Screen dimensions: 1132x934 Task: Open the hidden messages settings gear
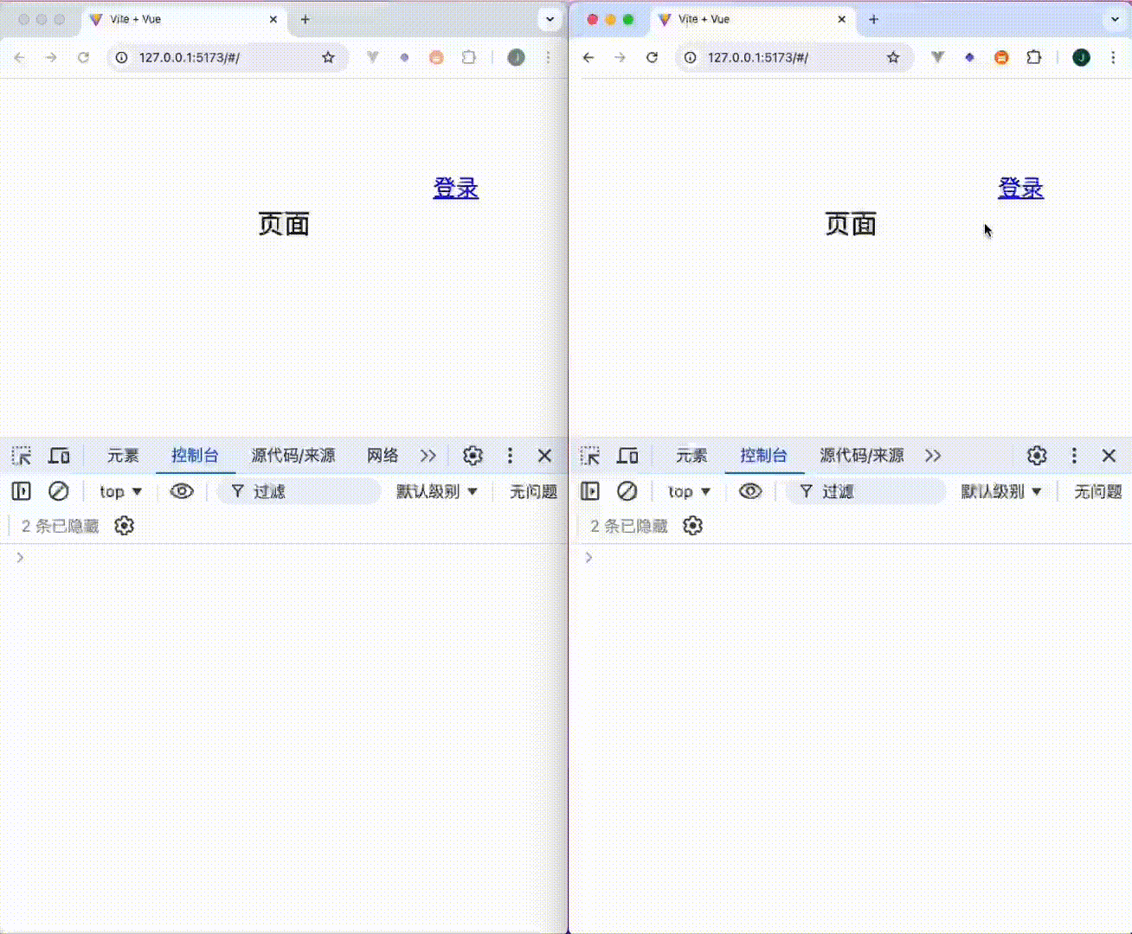[x=124, y=526]
